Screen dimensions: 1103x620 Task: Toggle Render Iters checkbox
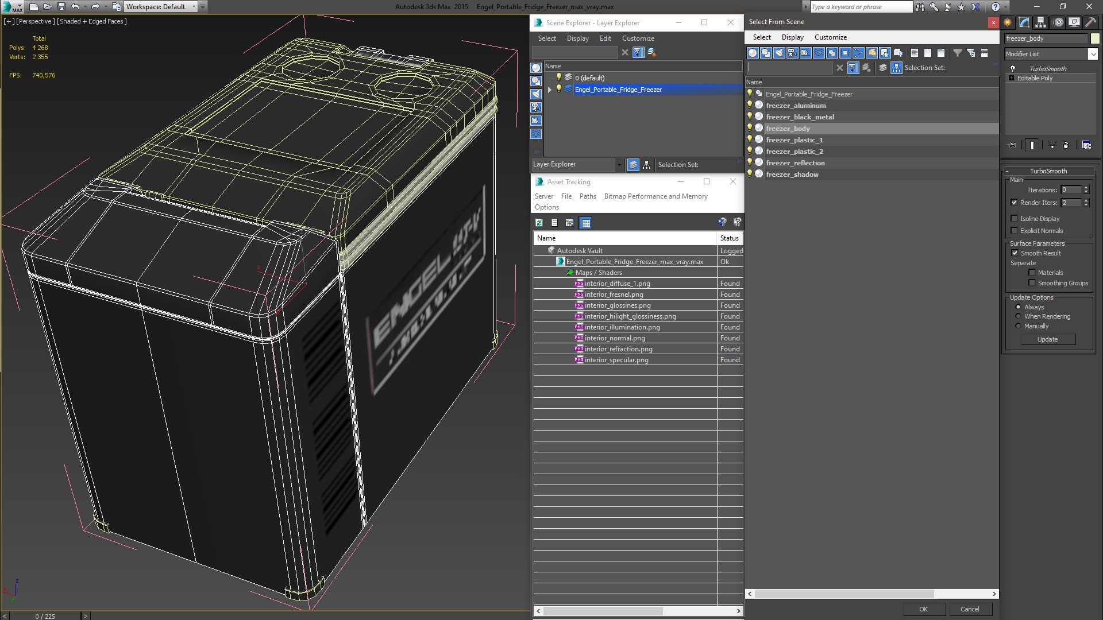(x=1014, y=203)
